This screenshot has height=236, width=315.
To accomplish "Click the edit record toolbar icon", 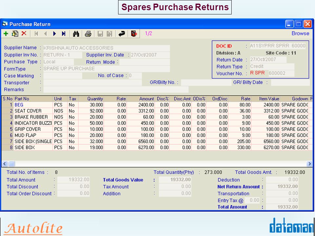I will [15, 33].
